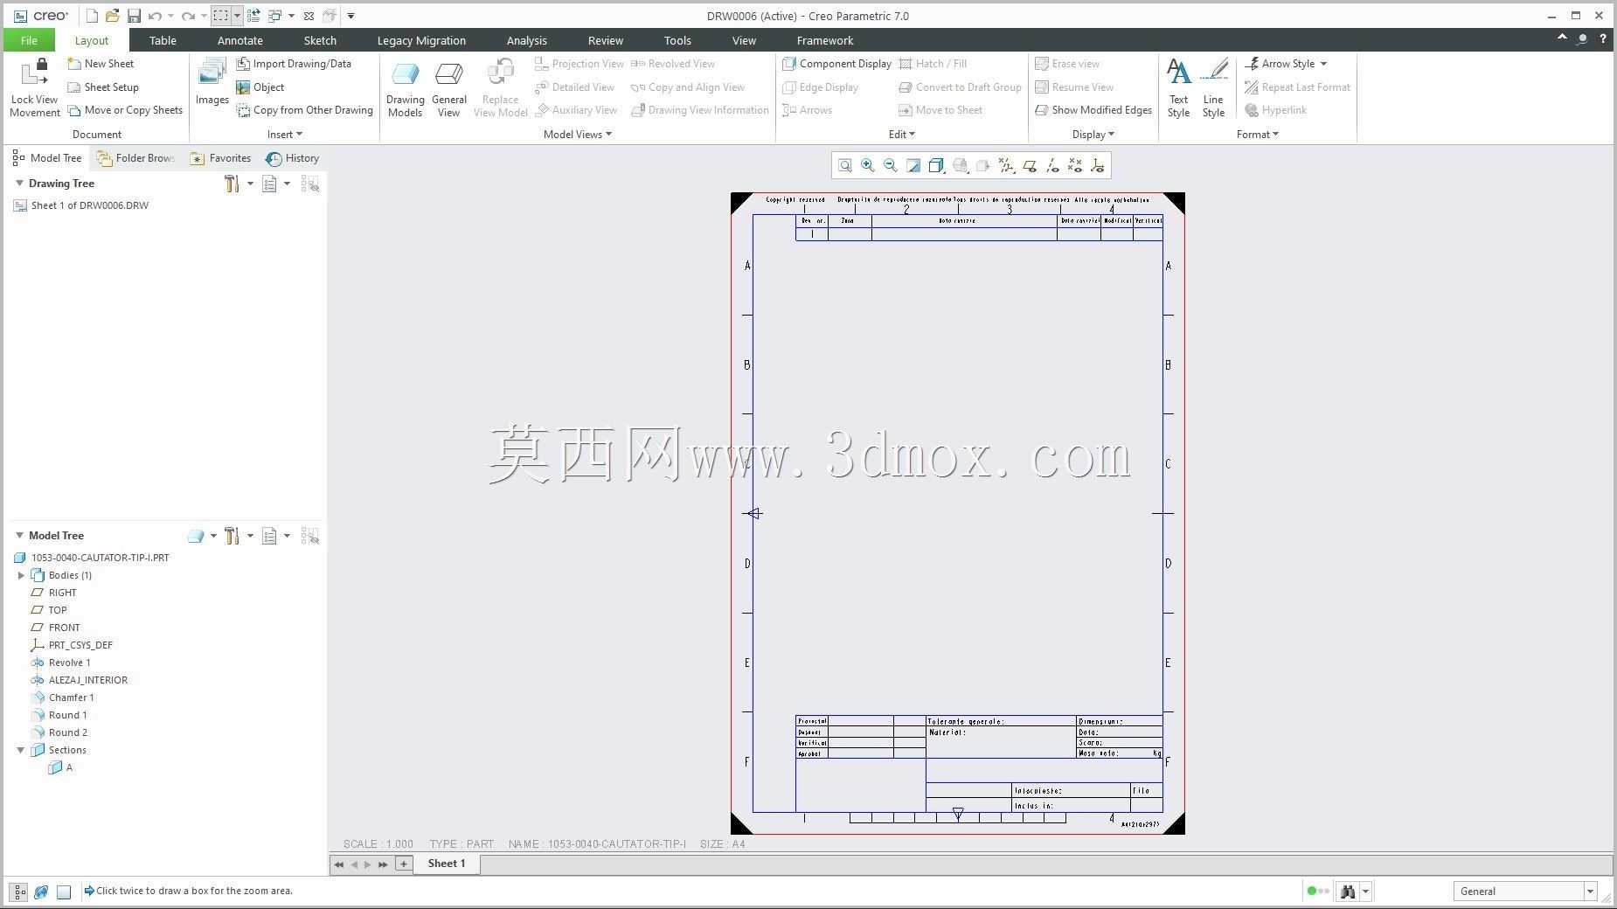Click the Find binoculars icon in the status bar
1617x909 pixels.
(1348, 892)
